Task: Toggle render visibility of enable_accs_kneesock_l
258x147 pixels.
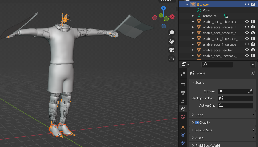Action: point(253,56)
